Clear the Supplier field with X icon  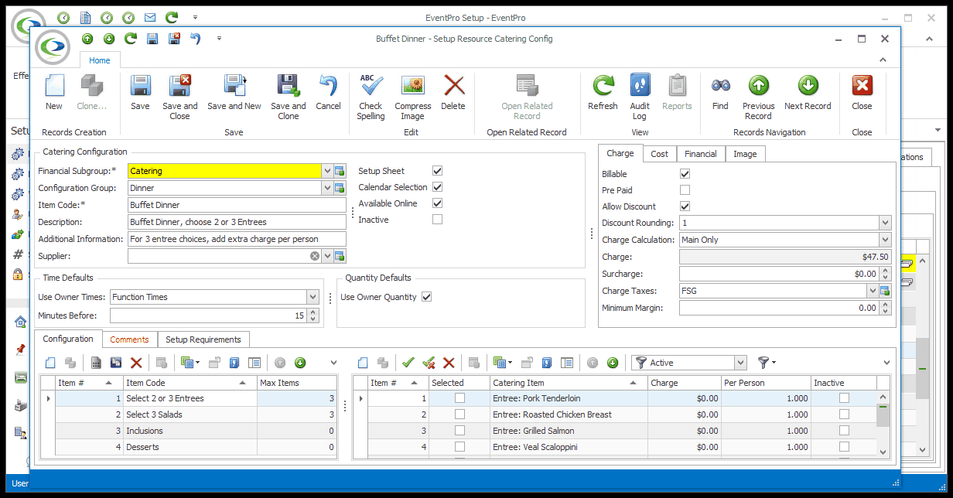315,256
